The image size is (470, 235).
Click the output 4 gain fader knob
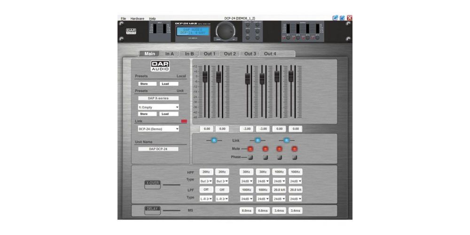(x=291, y=77)
